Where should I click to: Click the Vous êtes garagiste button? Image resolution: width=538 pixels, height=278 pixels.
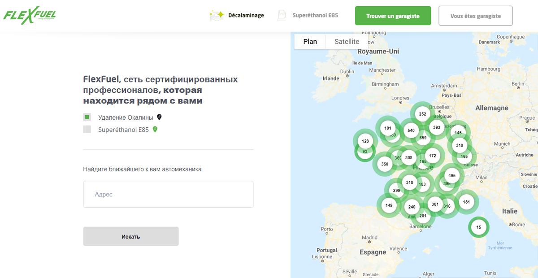coord(475,15)
